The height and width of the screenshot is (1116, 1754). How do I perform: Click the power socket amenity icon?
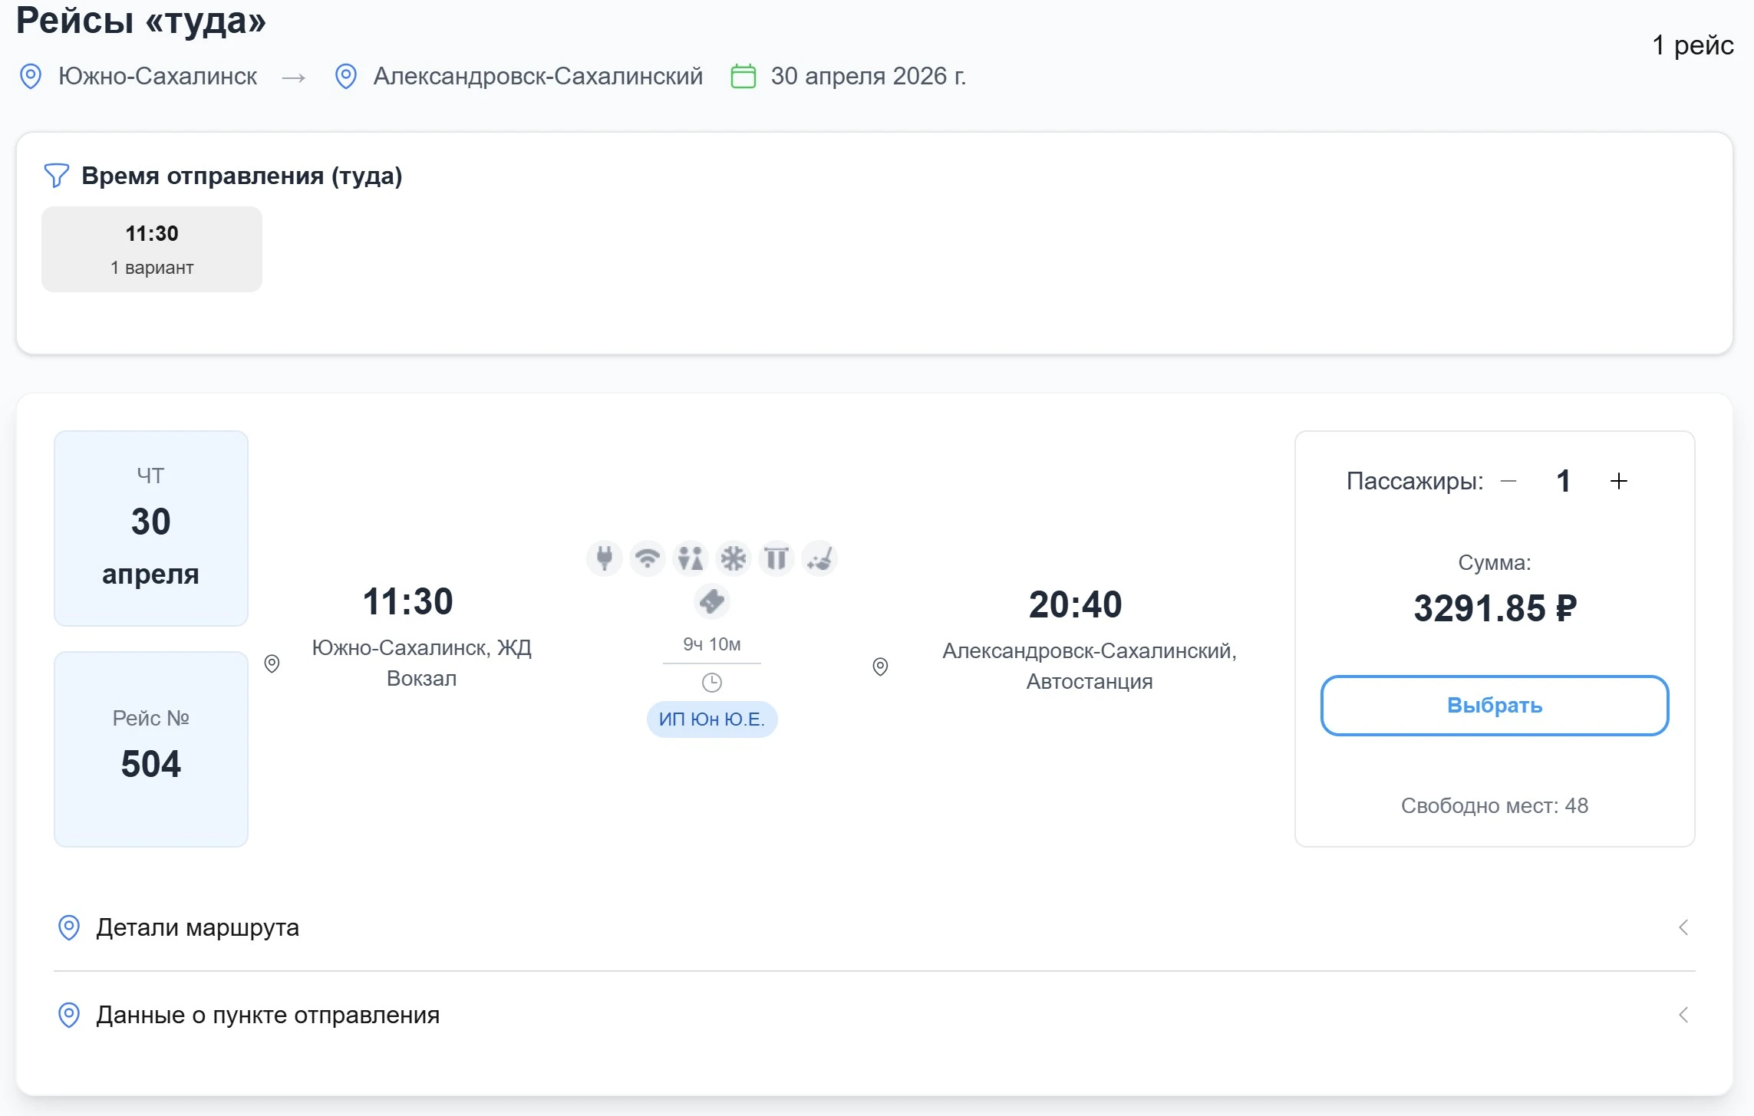tap(605, 558)
